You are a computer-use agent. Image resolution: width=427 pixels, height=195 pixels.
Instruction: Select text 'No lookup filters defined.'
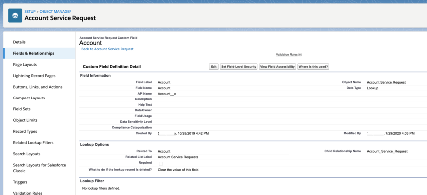click(x=101, y=188)
